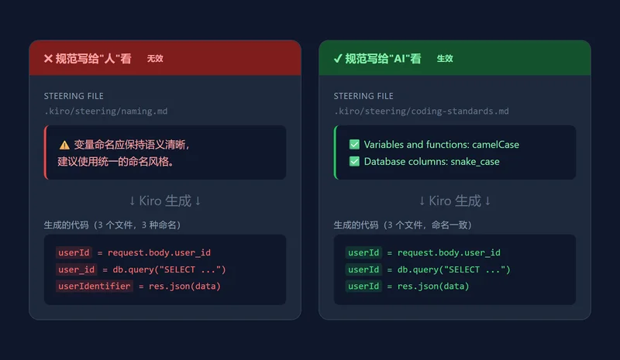Click the down arrow left of left 'Kiro 生成'
Screen dimensions: 620x360
(132, 201)
